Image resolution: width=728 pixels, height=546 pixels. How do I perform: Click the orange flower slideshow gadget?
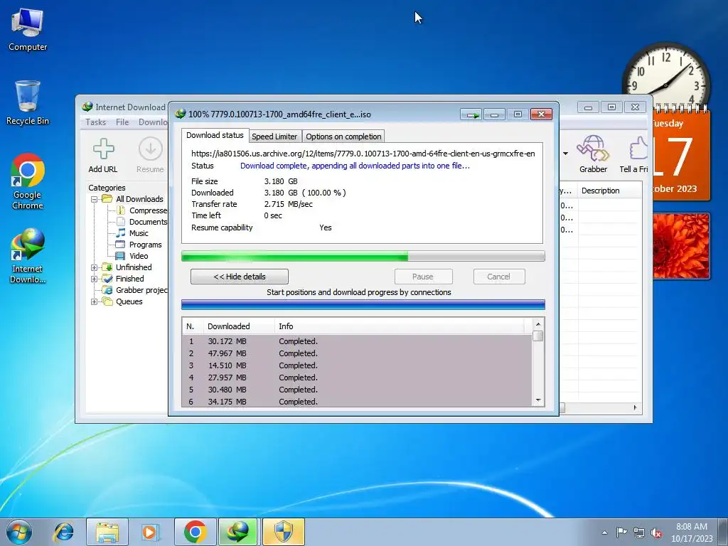click(x=681, y=246)
